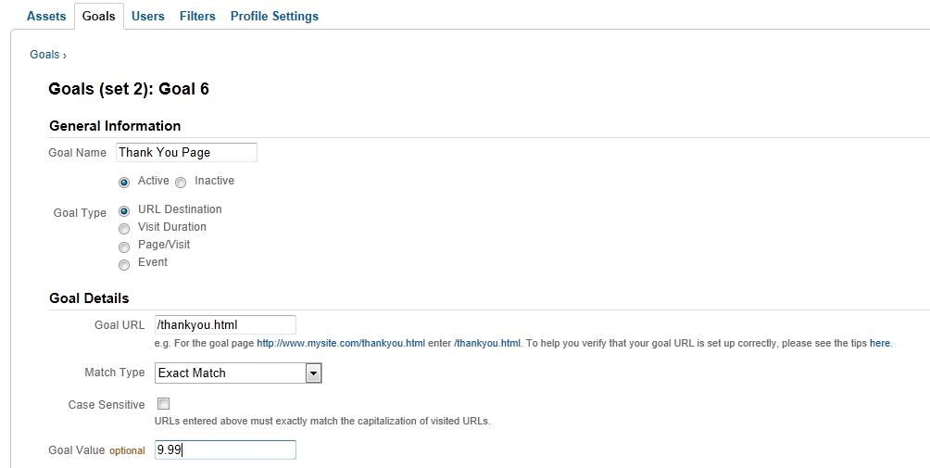This screenshot has width=930, height=468.
Task: Enable the Case Sensitive checkbox
Action: point(164,403)
